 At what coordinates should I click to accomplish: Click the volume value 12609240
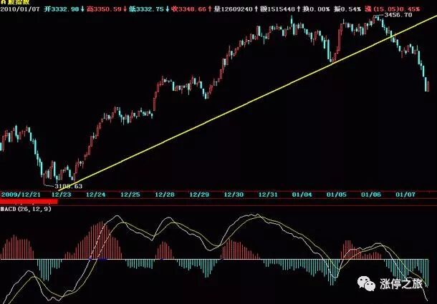click(x=236, y=9)
